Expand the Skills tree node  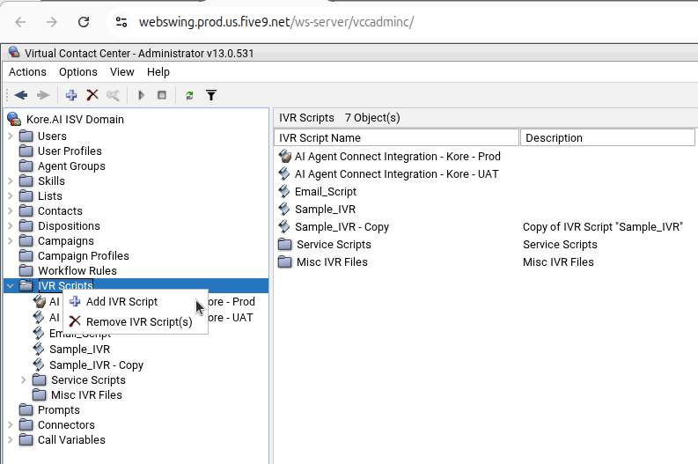pos(11,180)
